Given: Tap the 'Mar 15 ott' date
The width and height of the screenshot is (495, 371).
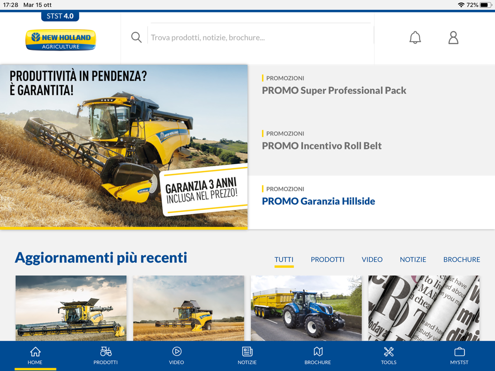Looking at the screenshot, I should pos(37,5).
